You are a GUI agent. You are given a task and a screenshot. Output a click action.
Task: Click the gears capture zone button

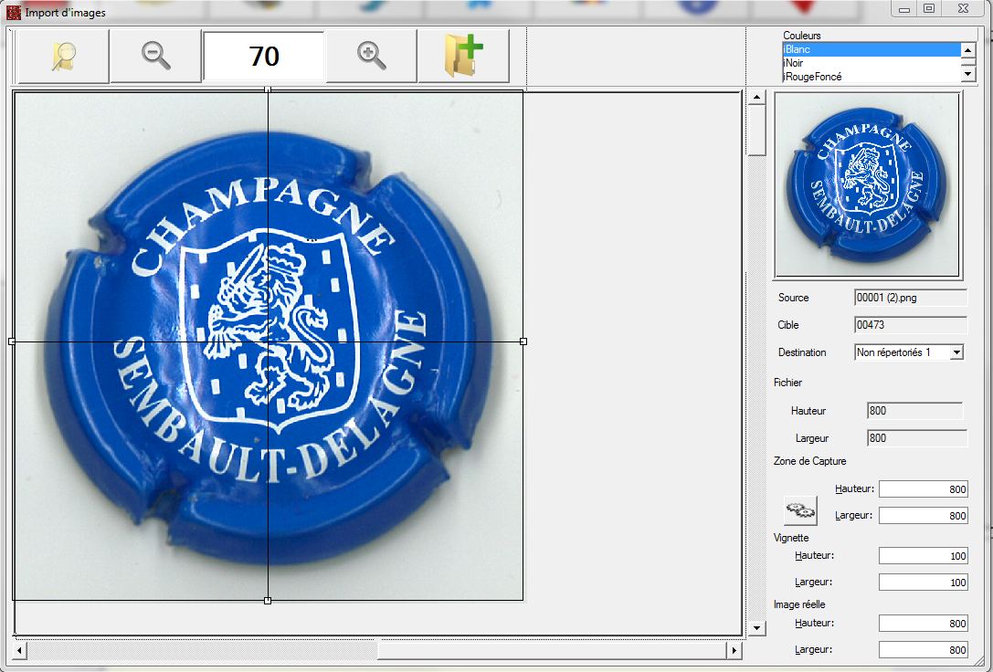click(x=800, y=510)
